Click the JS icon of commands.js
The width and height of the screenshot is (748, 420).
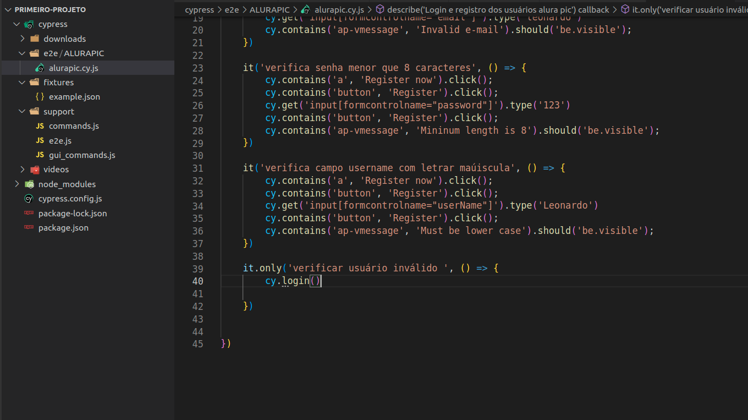pyautogui.click(x=40, y=126)
